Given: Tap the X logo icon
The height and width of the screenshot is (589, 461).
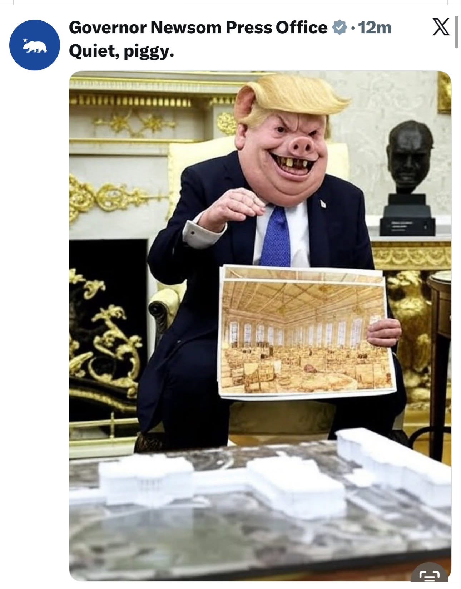Looking at the screenshot, I should [x=441, y=27].
